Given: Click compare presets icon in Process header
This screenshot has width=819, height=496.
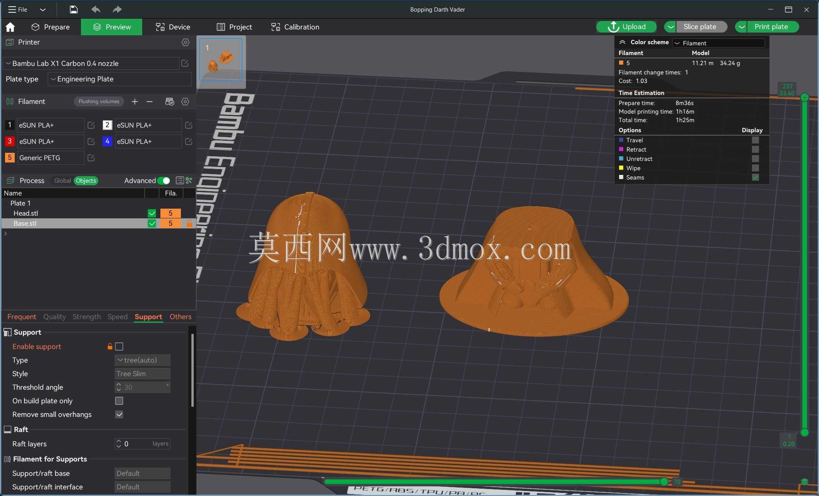Looking at the screenshot, I should [x=189, y=180].
